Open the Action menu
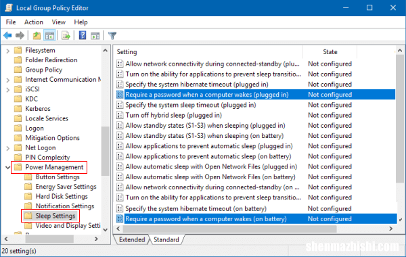 click(34, 22)
